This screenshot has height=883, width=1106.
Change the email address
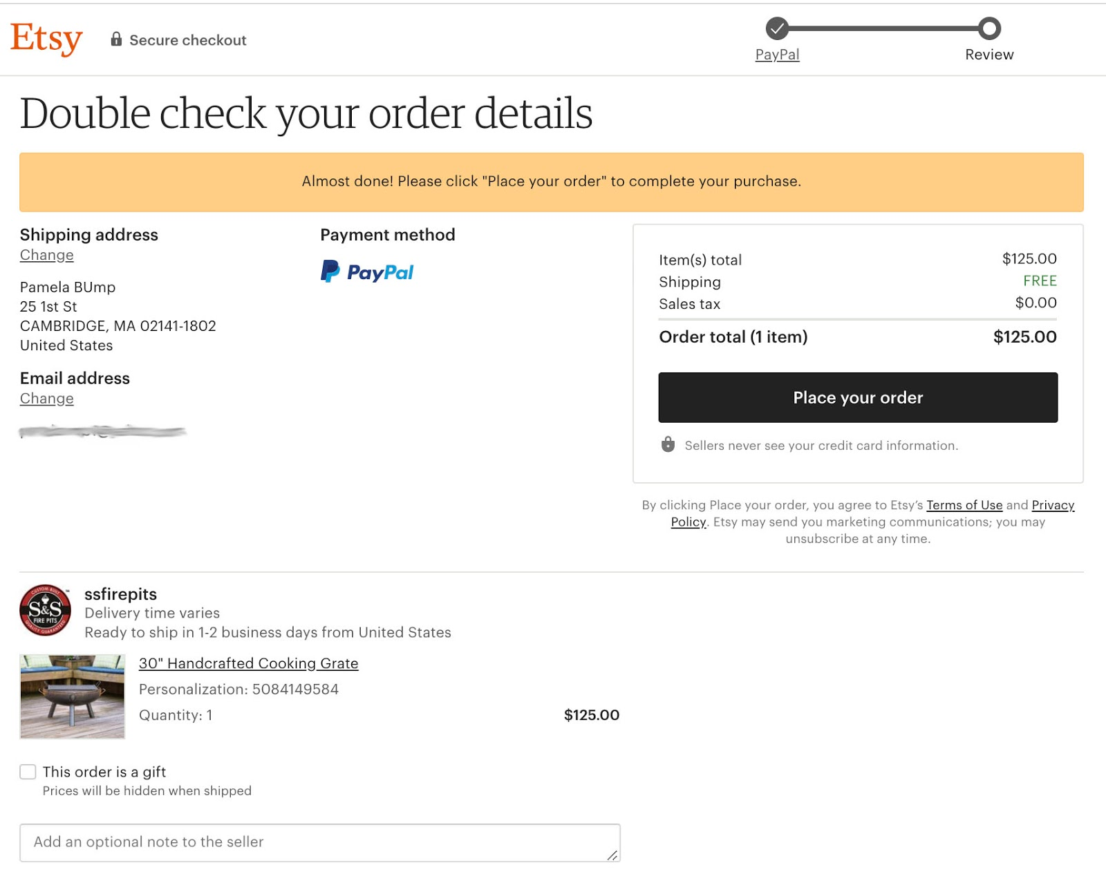click(46, 399)
